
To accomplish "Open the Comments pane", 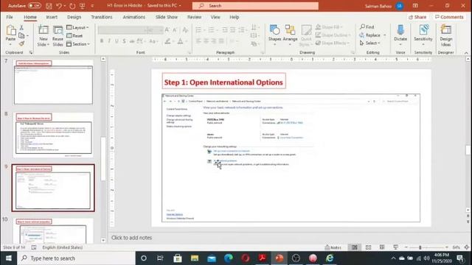I will (x=449, y=17).
